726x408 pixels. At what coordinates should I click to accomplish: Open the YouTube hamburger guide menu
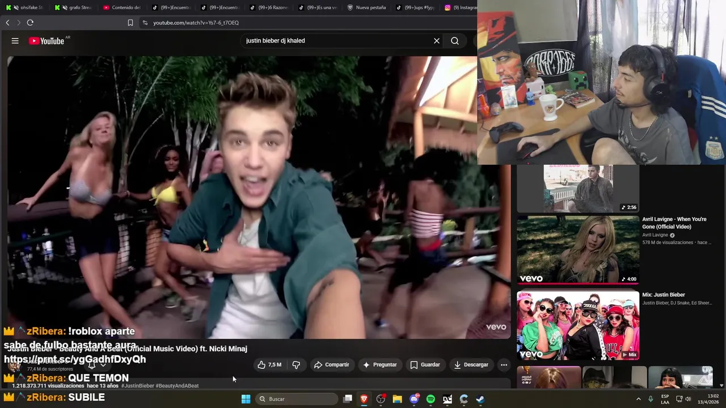point(15,41)
